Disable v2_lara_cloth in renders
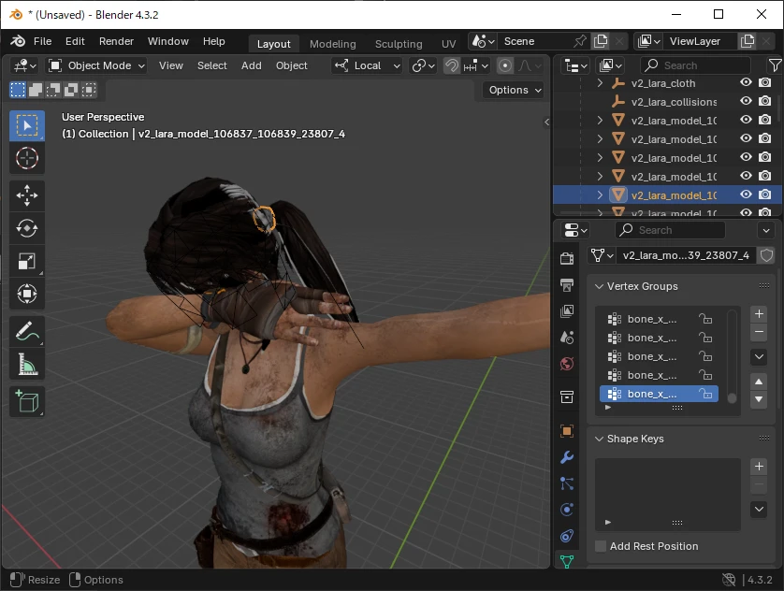This screenshot has width=784, height=591. [765, 82]
